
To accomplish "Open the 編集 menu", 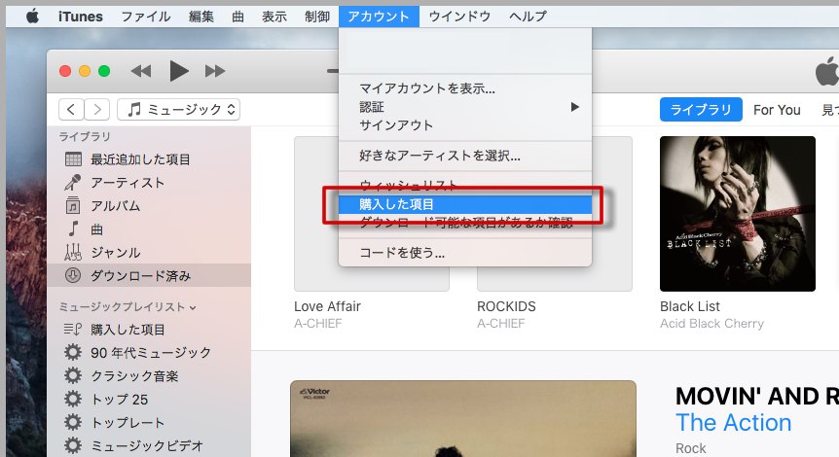I will (x=201, y=17).
